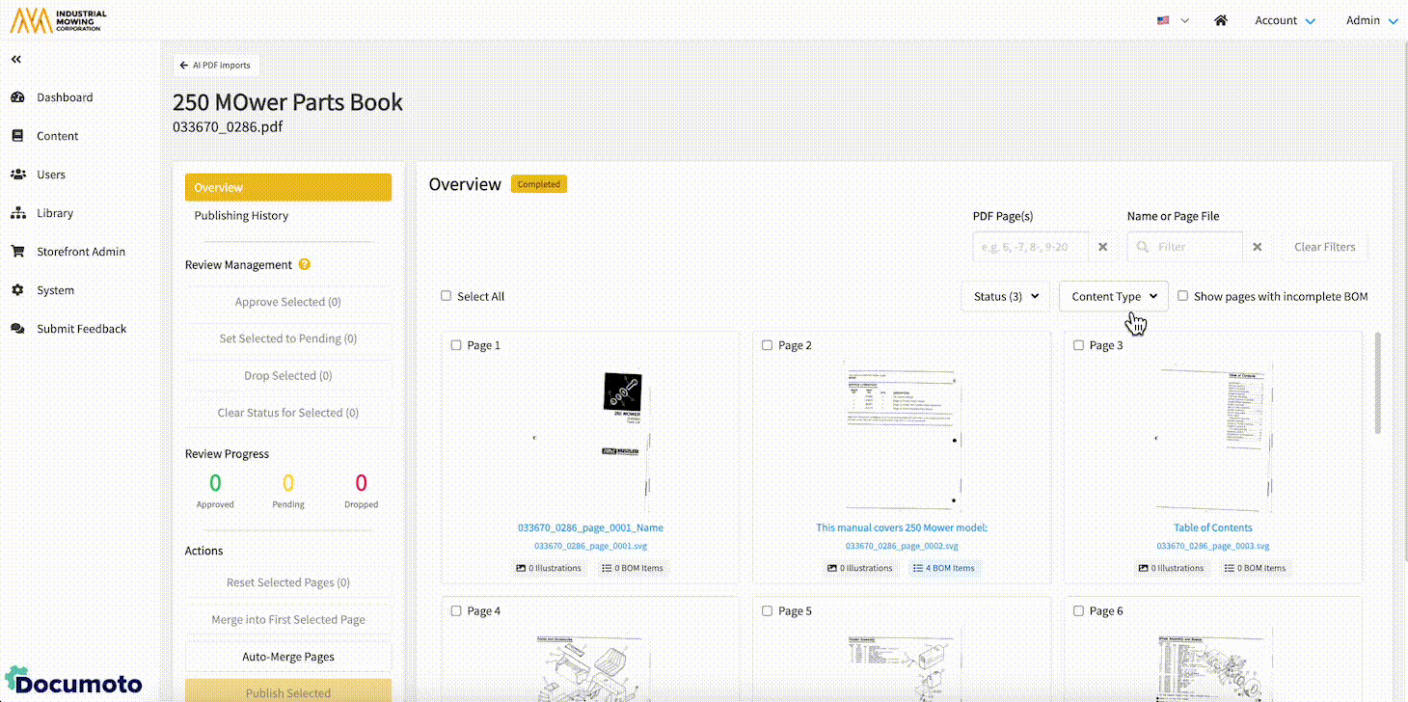
Task: Clear the PDF Page(s) field with X
Action: click(1103, 247)
